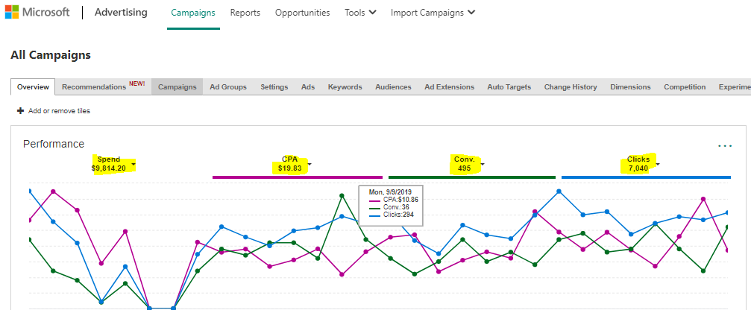The width and height of the screenshot is (751, 310).
Task: Select the Keywords tab
Action: coord(345,87)
